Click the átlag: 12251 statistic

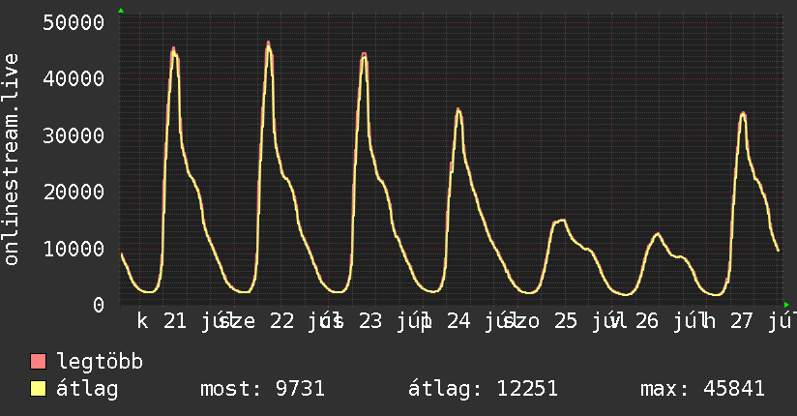(x=483, y=389)
